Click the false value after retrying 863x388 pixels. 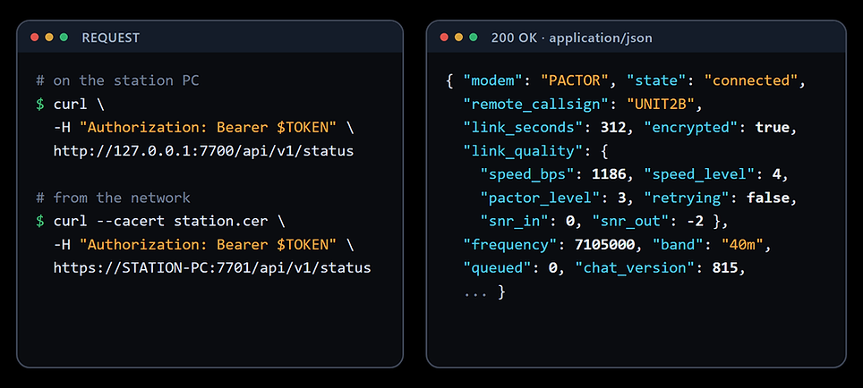pyautogui.click(x=768, y=198)
